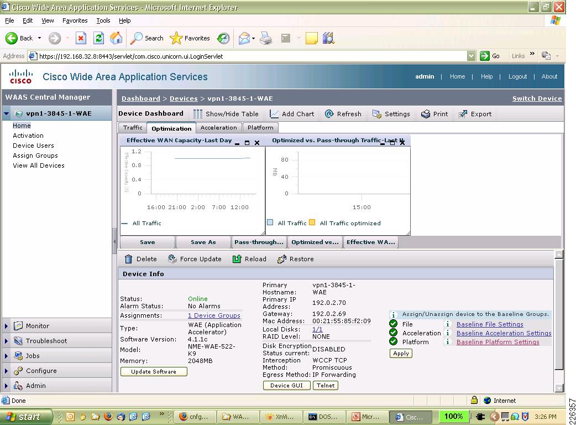
Task: Click the browser Stop icon
Action: tap(81, 38)
